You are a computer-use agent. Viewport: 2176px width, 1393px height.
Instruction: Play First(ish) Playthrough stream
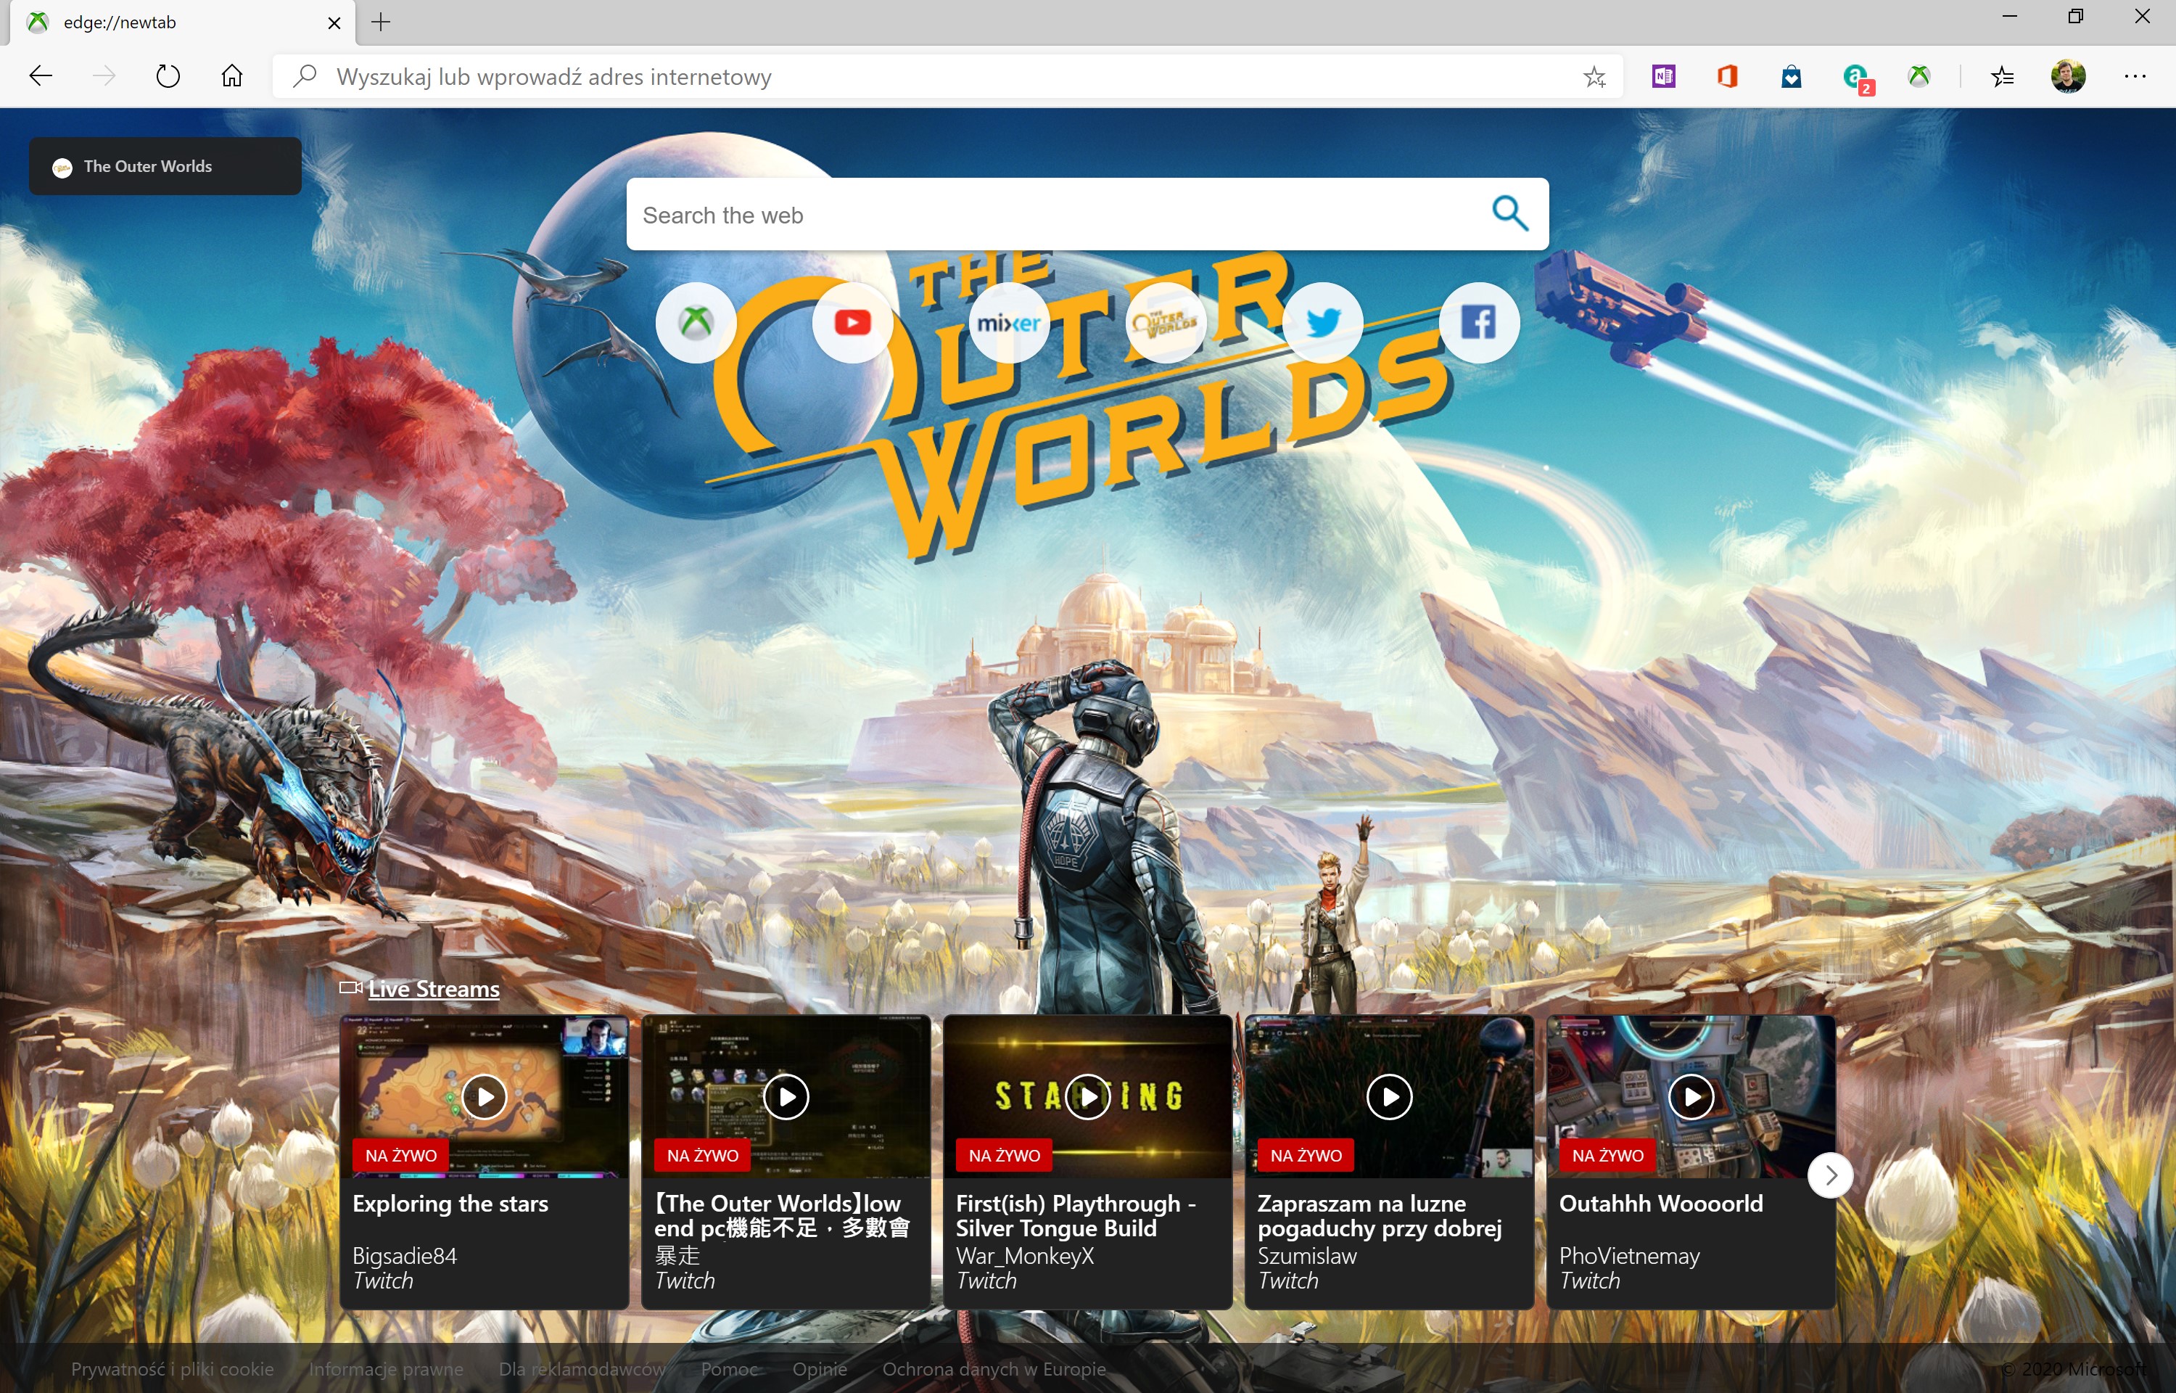click(1089, 1097)
